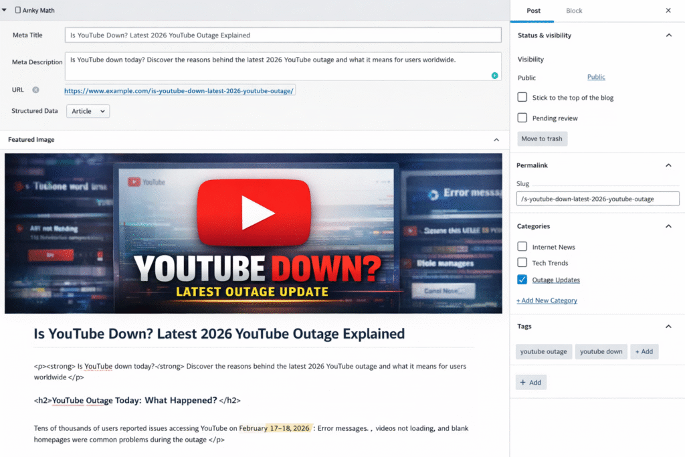Edit the Meta Description text area
The image size is (685, 457).
point(283,66)
